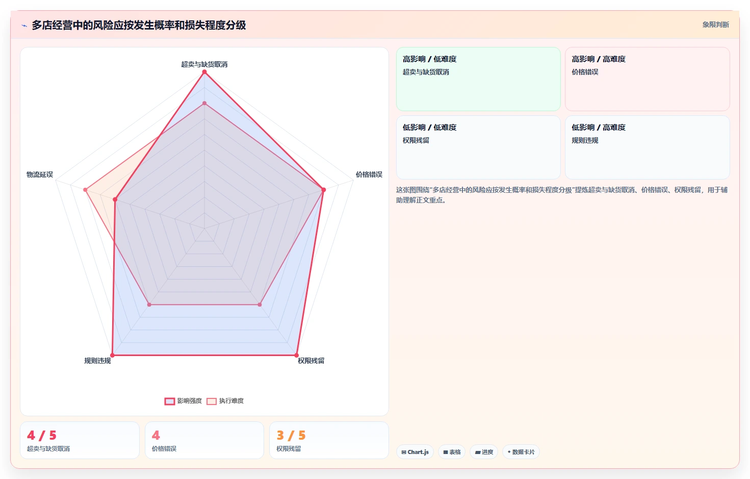Click the 超卖与缺货取消 radar axis label
Viewport: 750px width, 479px height.
click(204, 64)
